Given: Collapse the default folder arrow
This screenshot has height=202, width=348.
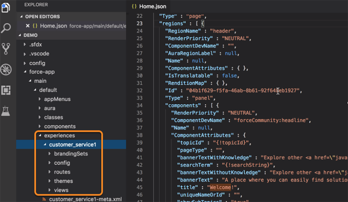Looking at the screenshot, I should (35, 90).
